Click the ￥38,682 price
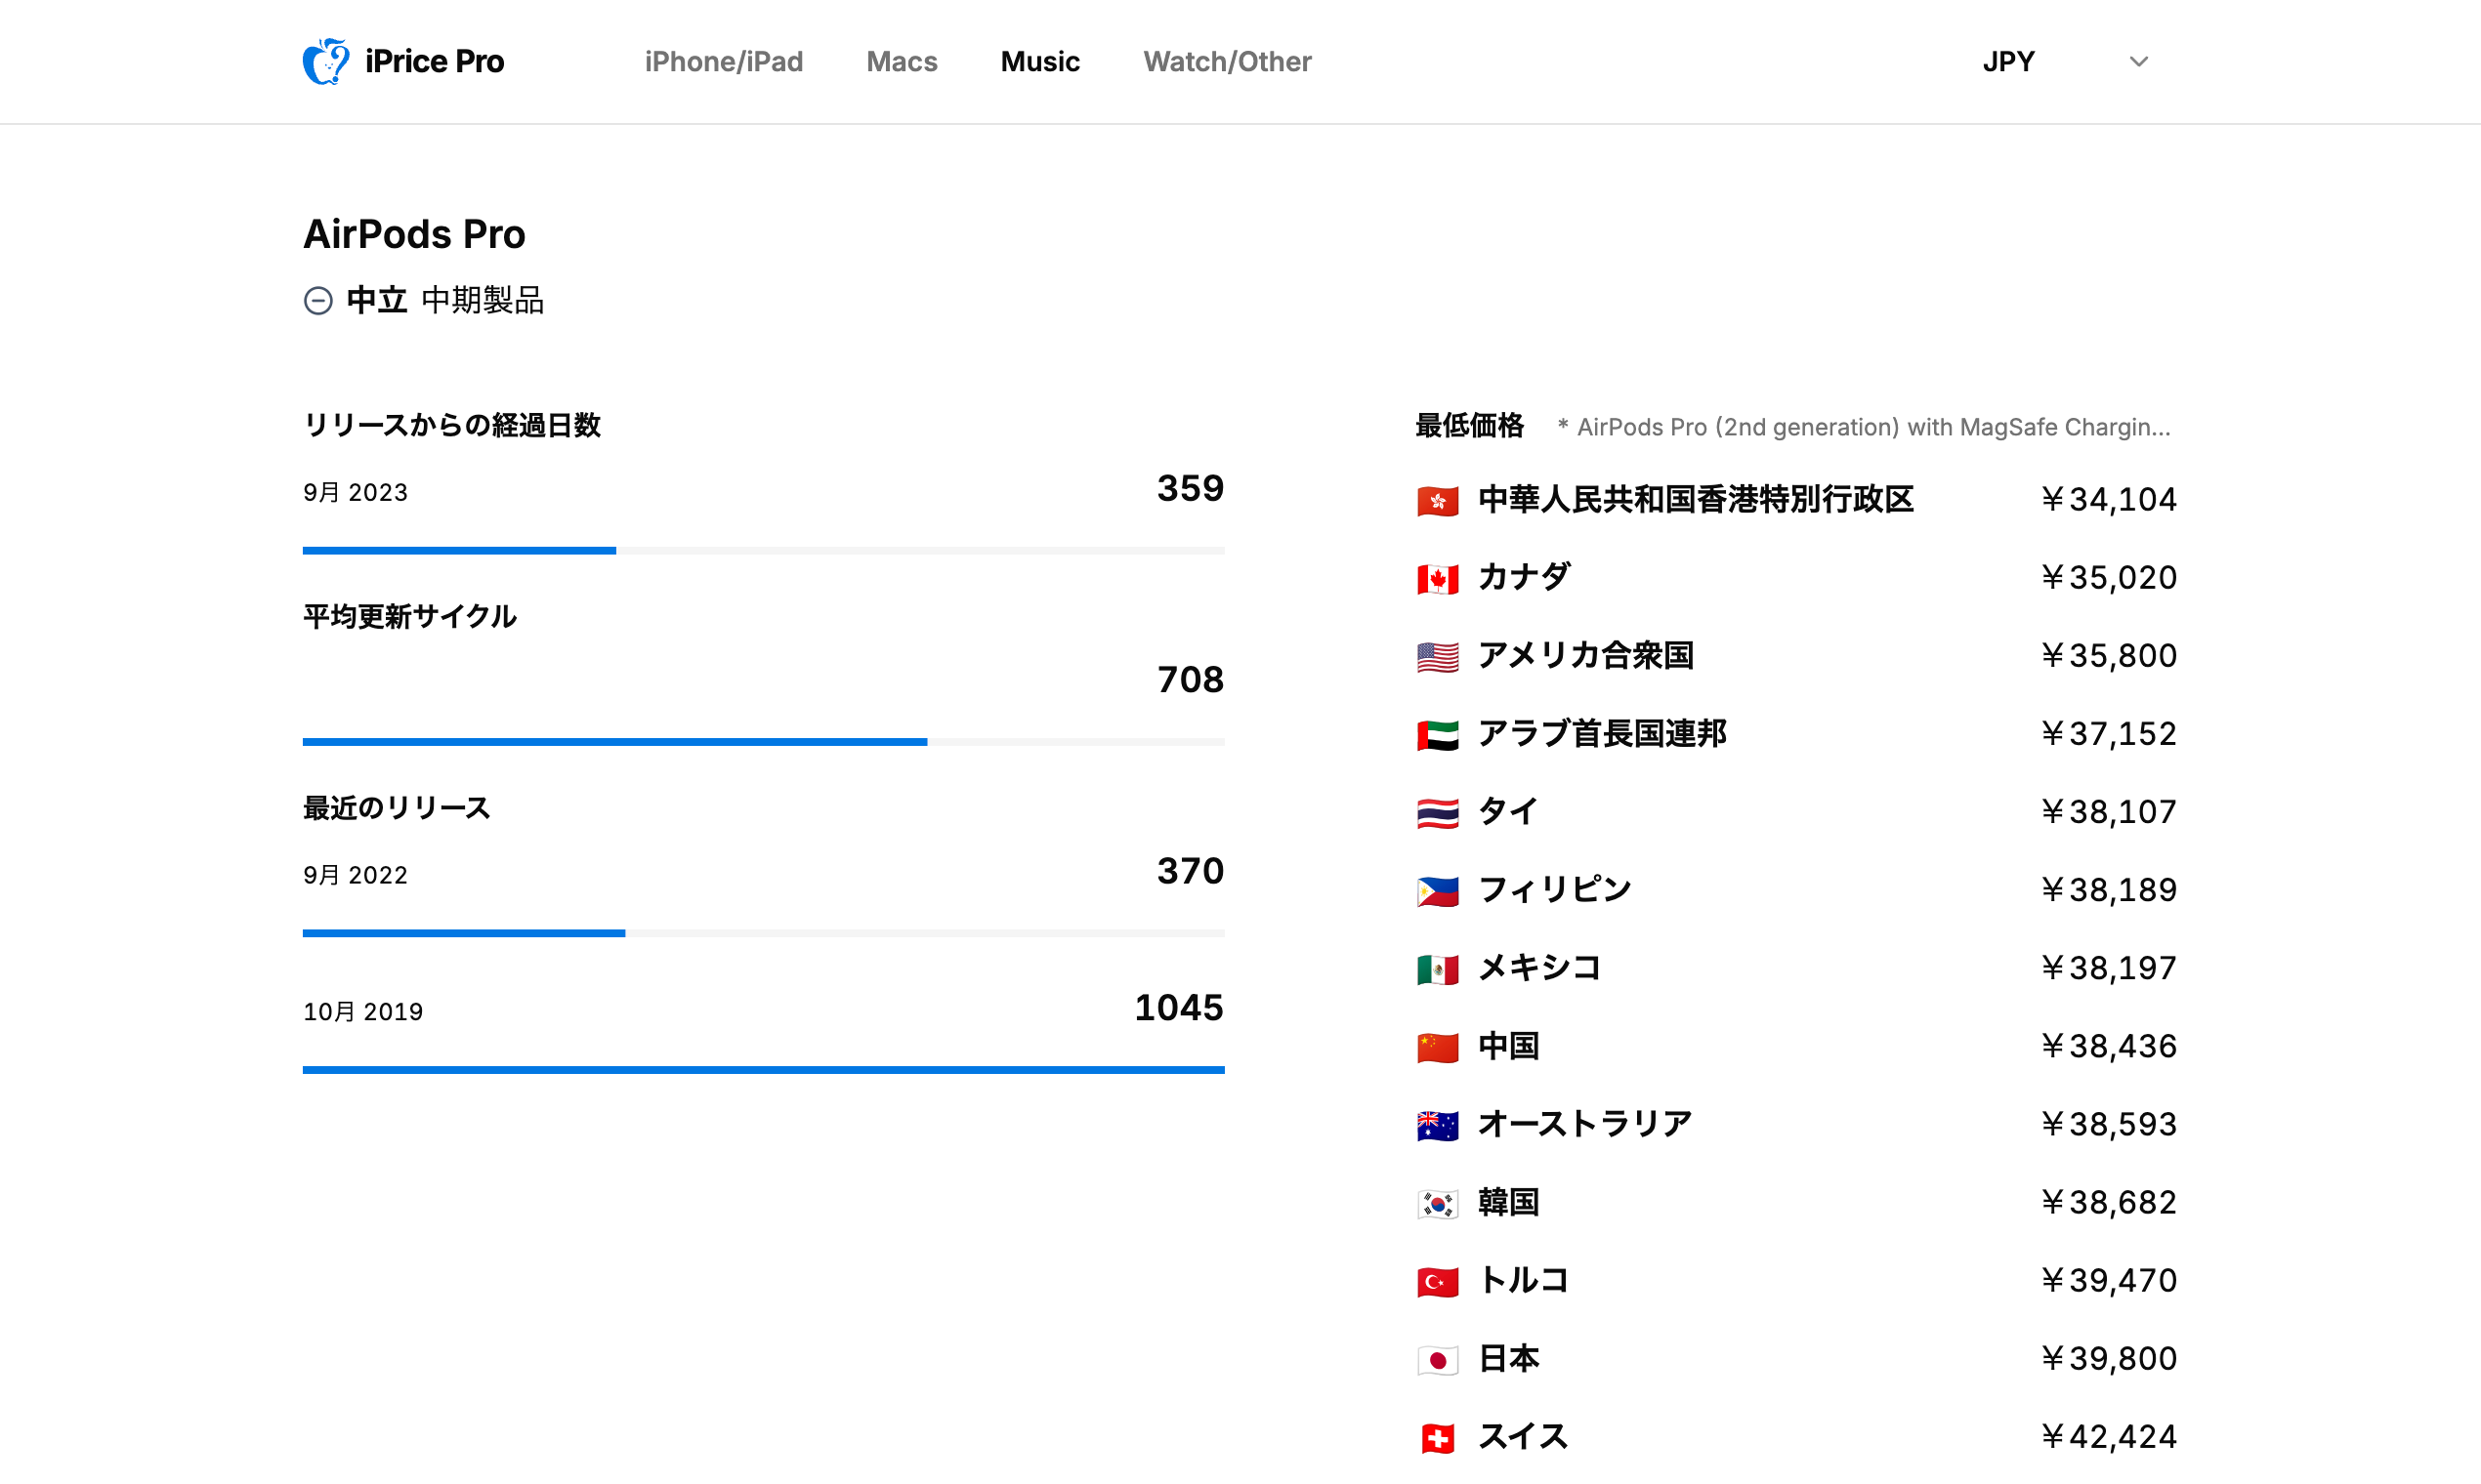Image resolution: width=2481 pixels, height=1484 pixels. (x=2108, y=1201)
